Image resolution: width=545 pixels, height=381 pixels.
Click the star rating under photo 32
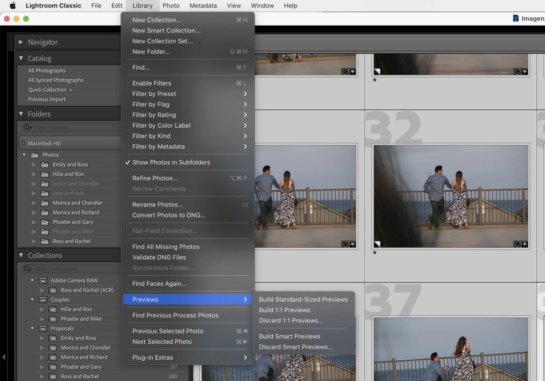375,252
